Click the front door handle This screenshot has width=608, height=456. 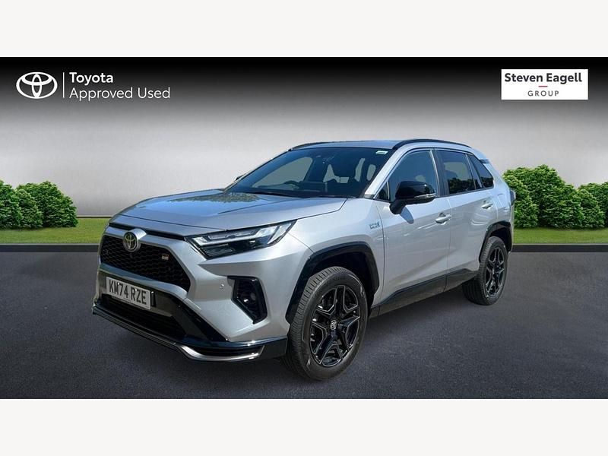(443, 218)
